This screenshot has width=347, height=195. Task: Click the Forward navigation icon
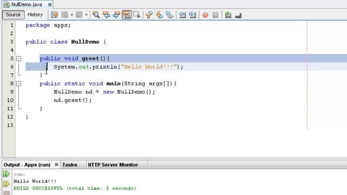pyautogui.click(x=79, y=15)
